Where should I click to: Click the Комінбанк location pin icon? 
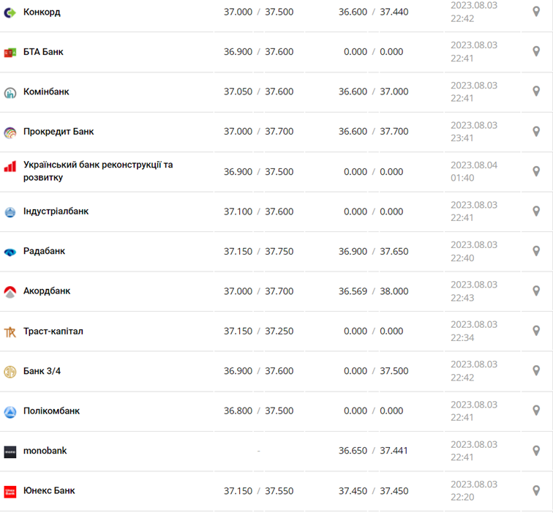[536, 91]
